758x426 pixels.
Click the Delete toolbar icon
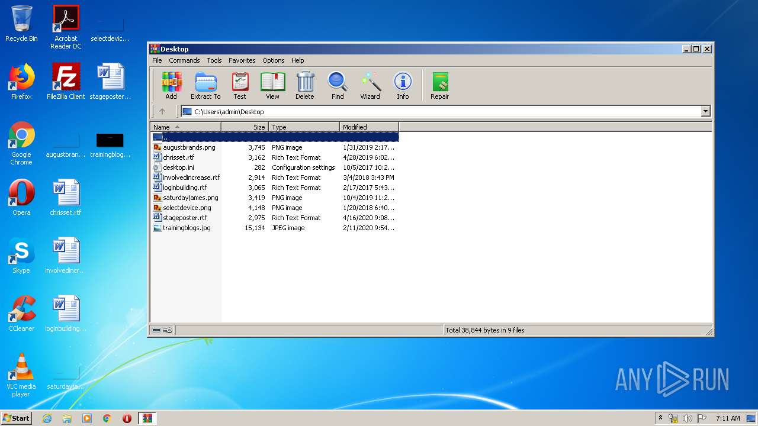[x=305, y=86]
